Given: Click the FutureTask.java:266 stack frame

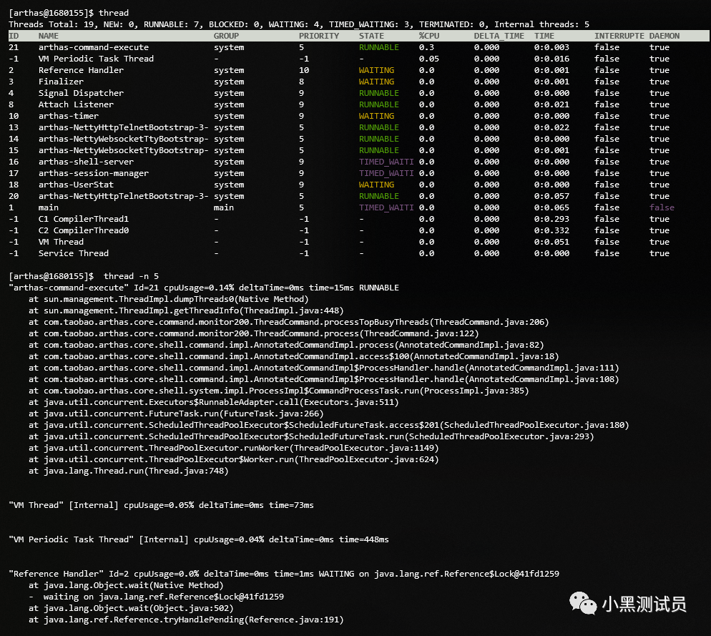Looking at the screenshot, I should coord(177,414).
